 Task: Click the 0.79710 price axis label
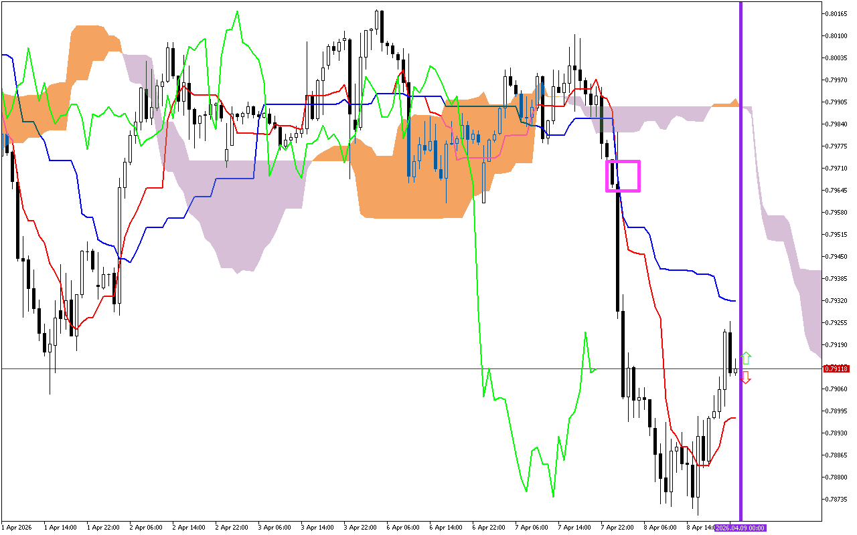point(836,168)
